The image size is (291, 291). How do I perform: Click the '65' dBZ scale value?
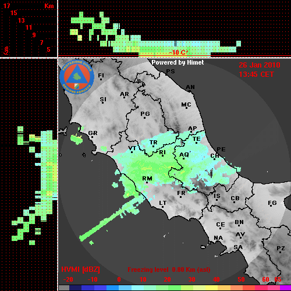(x=278, y=279)
